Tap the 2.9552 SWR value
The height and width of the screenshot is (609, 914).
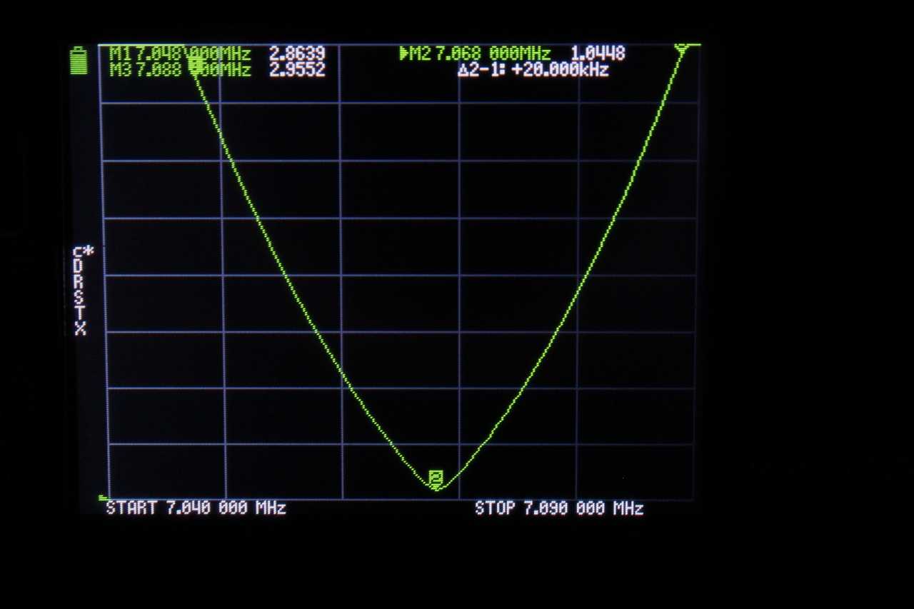coord(297,70)
